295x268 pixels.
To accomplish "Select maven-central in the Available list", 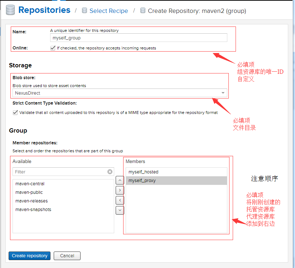I will [x=63, y=184].
